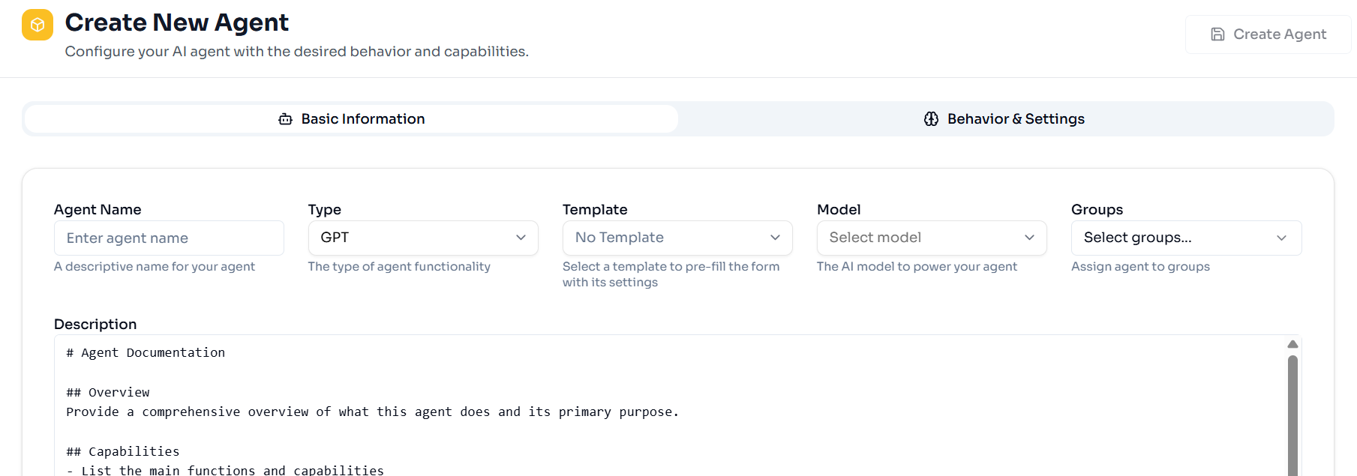Switch to the Basic Information tab
Screen dimensions: 1357x476
pyautogui.click(x=351, y=119)
